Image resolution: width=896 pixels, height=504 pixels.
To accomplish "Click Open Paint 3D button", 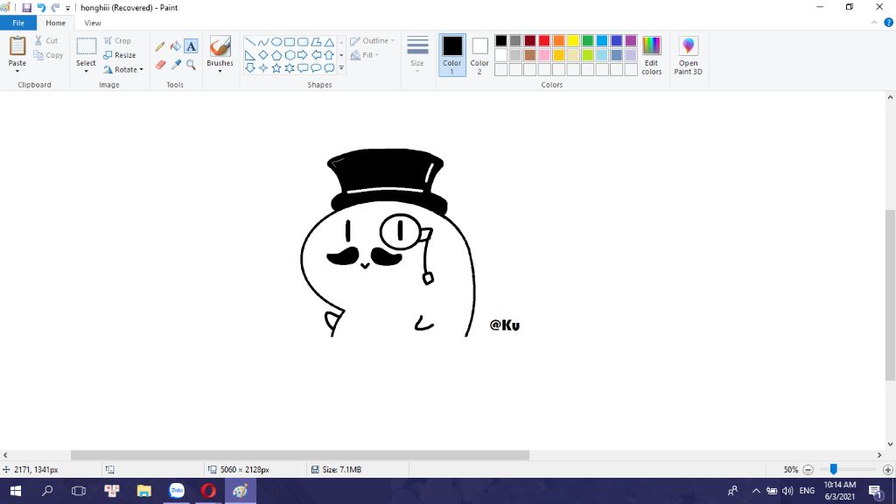I will 688,55.
